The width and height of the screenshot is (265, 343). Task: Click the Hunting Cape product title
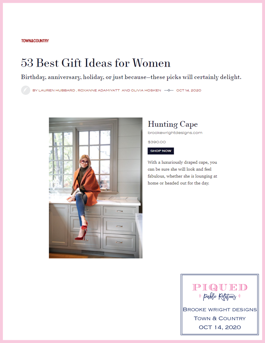[173, 124]
